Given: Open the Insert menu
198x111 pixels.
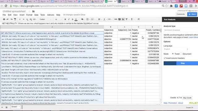Looking at the screenshot, I should [x=22, y=15].
